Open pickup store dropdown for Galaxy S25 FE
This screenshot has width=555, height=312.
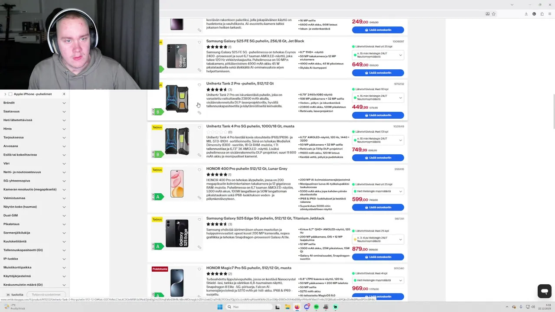(378, 55)
